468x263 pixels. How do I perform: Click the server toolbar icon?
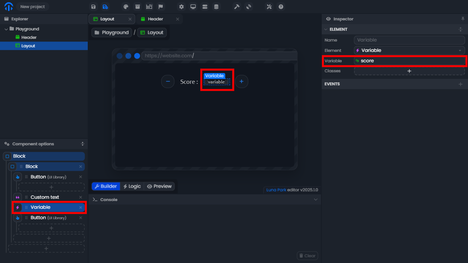(204, 7)
